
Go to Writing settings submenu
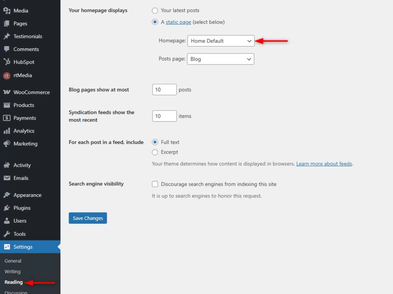[x=13, y=271]
